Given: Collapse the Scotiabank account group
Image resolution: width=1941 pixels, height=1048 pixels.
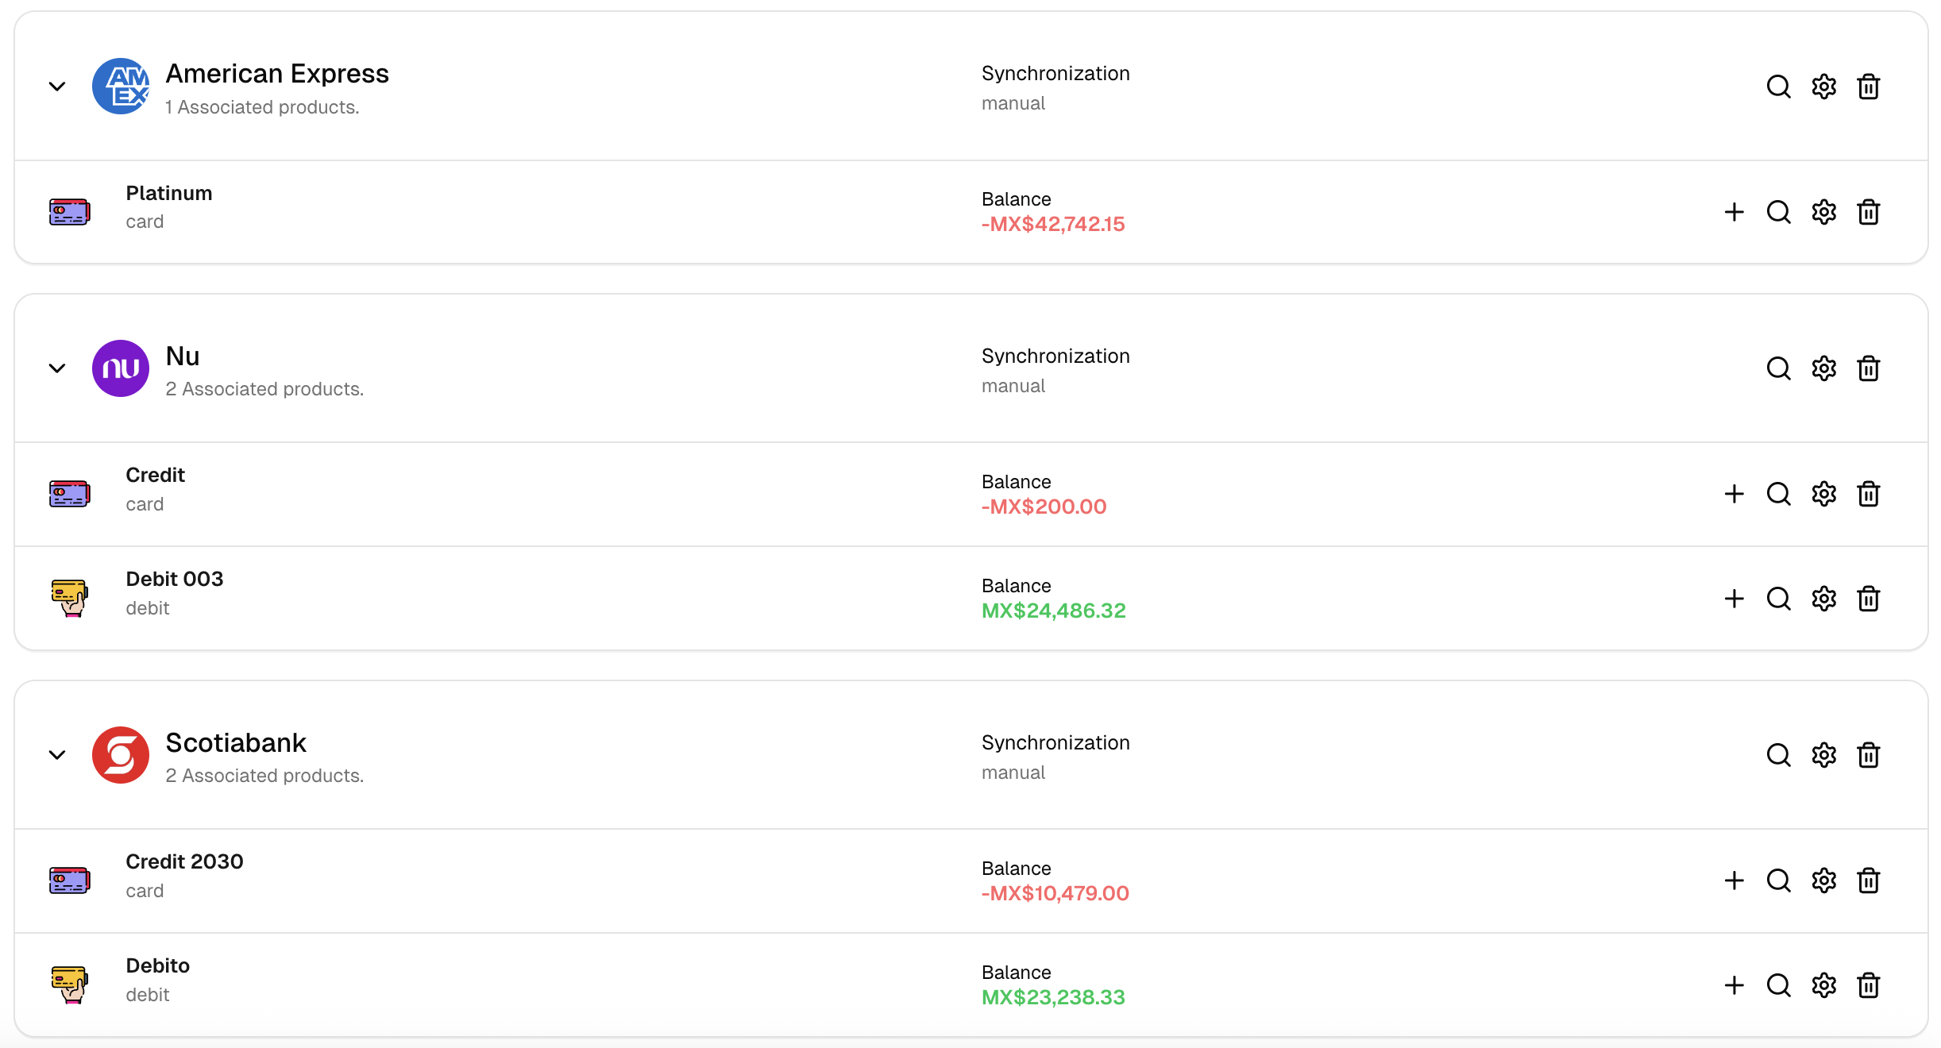Looking at the screenshot, I should click(x=57, y=755).
